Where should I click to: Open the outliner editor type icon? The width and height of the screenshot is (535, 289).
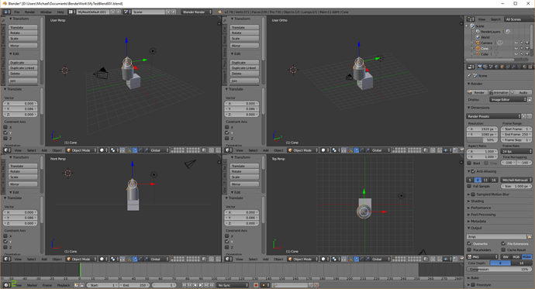pyautogui.click(x=471, y=19)
